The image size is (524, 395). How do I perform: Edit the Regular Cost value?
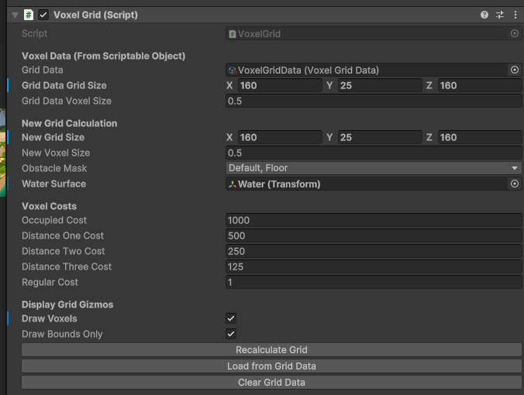374,282
